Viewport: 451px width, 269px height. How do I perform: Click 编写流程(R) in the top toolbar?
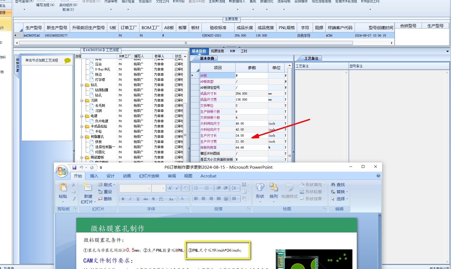coord(45,5)
